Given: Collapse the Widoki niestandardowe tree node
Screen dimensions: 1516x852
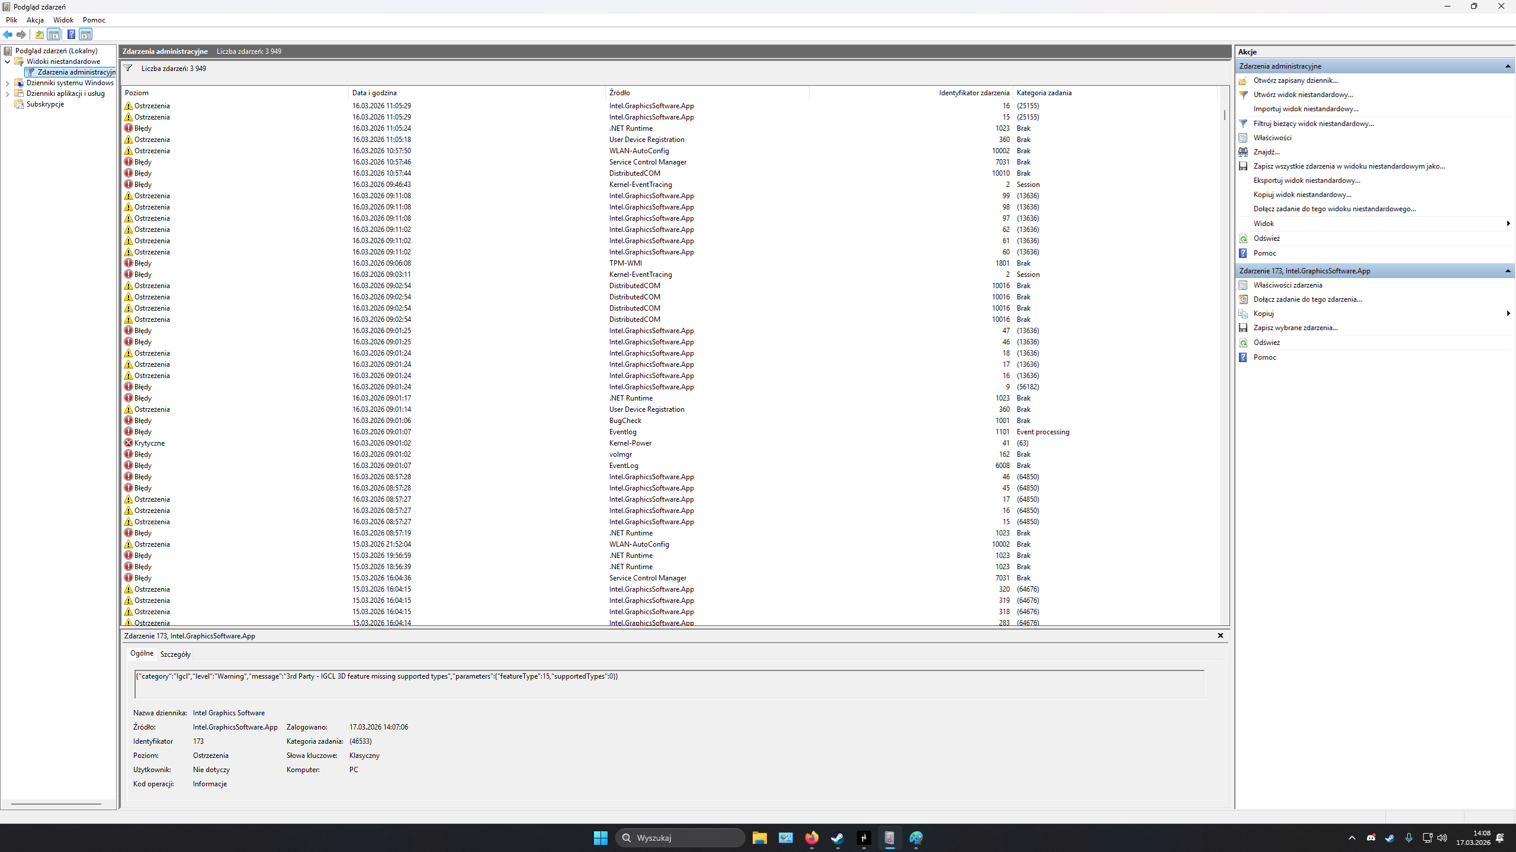Looking at the screenshot, I should [8, 62].
